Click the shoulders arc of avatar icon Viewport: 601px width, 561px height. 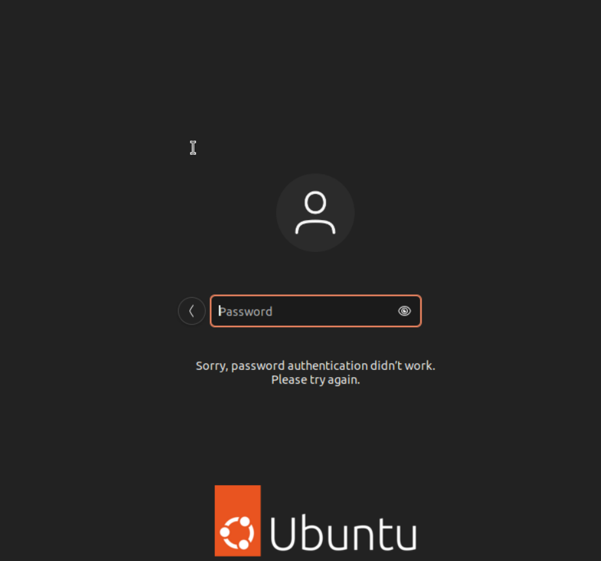tap(315, 227)
